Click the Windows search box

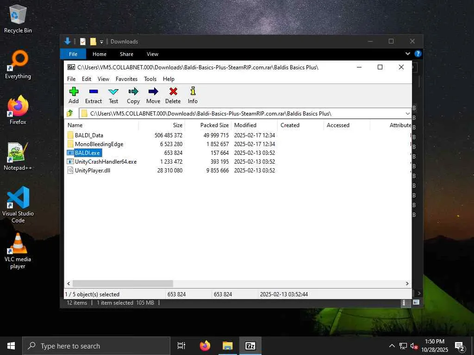96,346
